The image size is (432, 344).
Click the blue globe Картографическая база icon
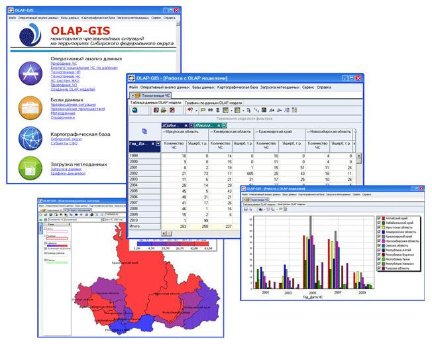coord(30,137)
